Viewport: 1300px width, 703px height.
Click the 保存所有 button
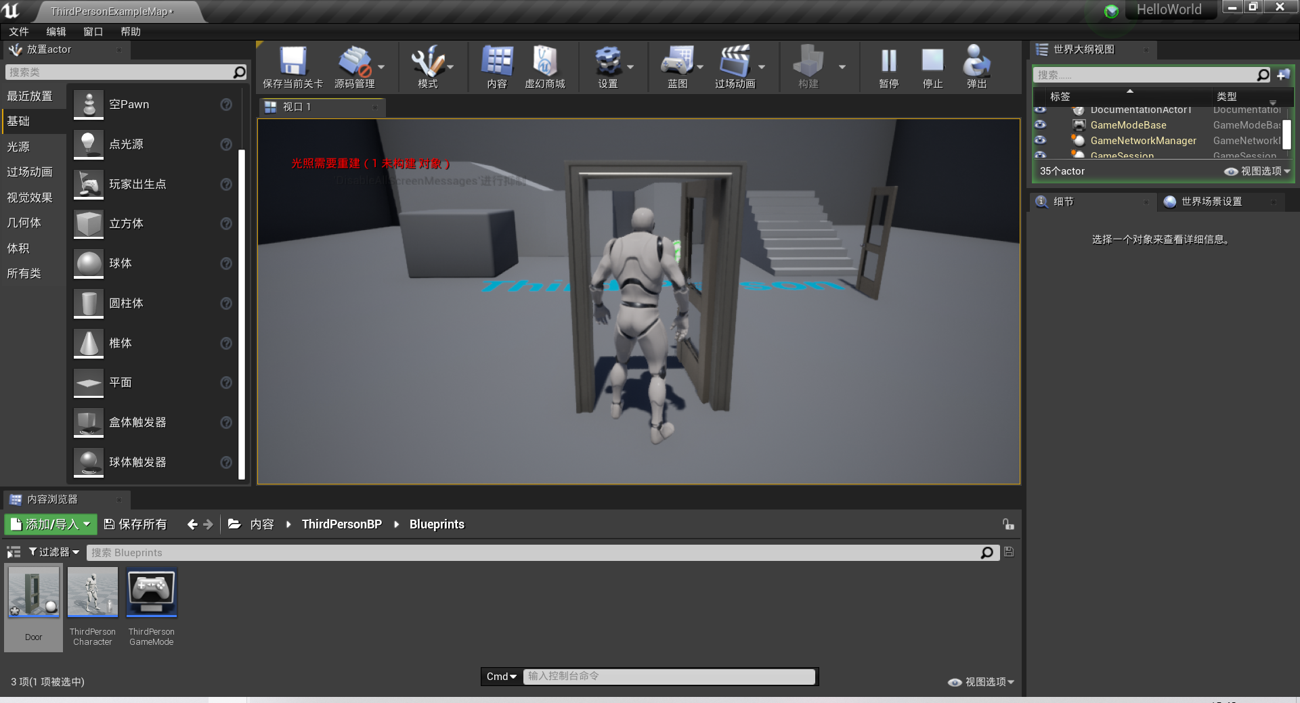click(135, 524)
